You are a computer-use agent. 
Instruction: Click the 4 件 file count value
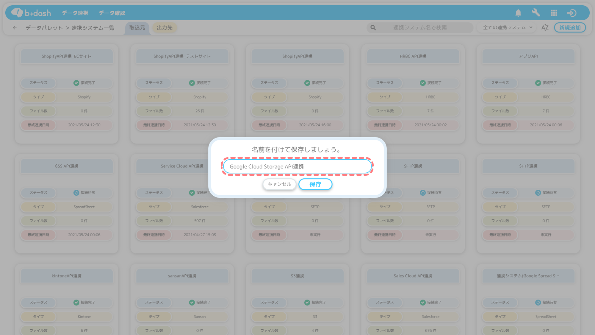315,331
